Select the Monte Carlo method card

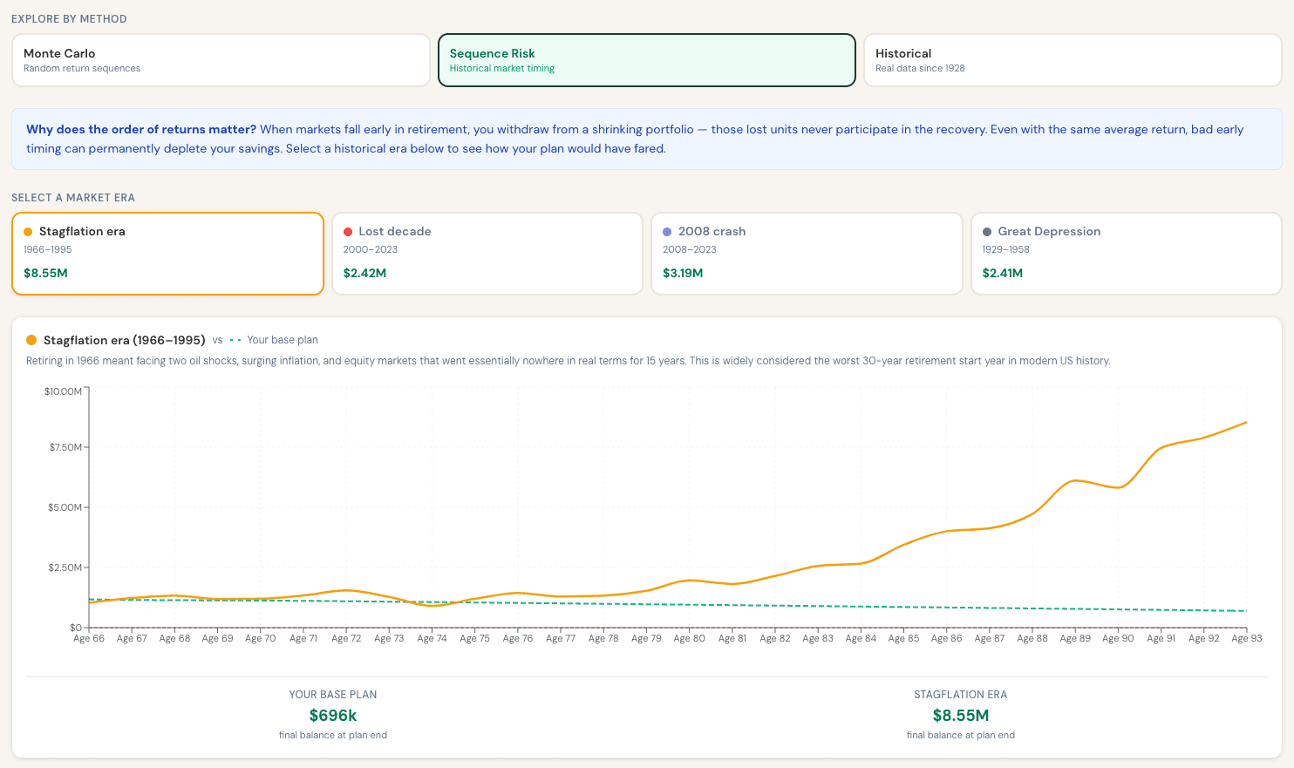(221, 60)
